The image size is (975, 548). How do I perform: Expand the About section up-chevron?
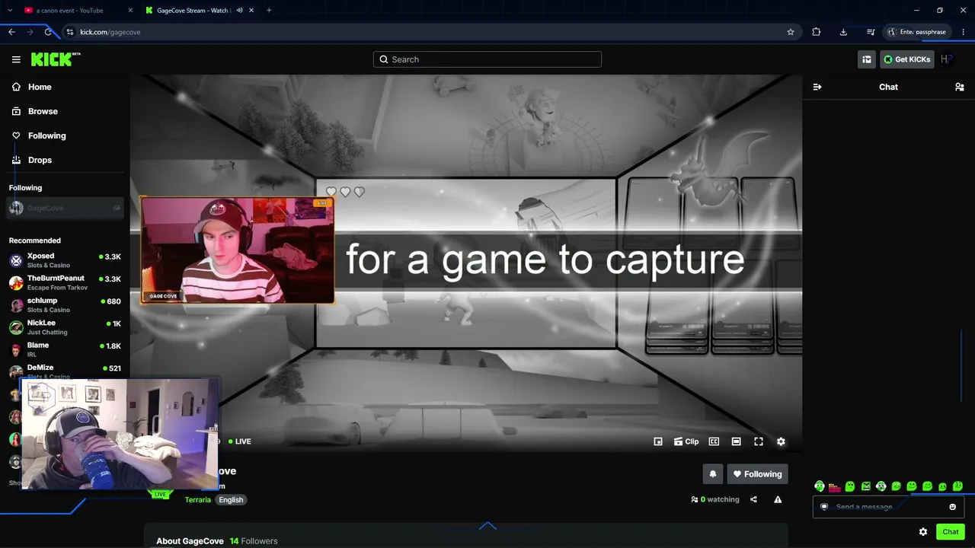(x=487, y=525)
